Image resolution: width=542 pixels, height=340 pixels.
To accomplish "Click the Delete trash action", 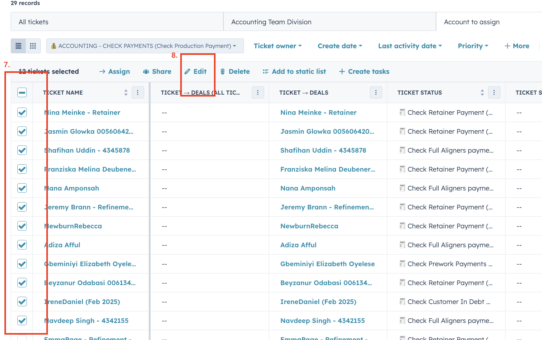I will coord(235,72).
